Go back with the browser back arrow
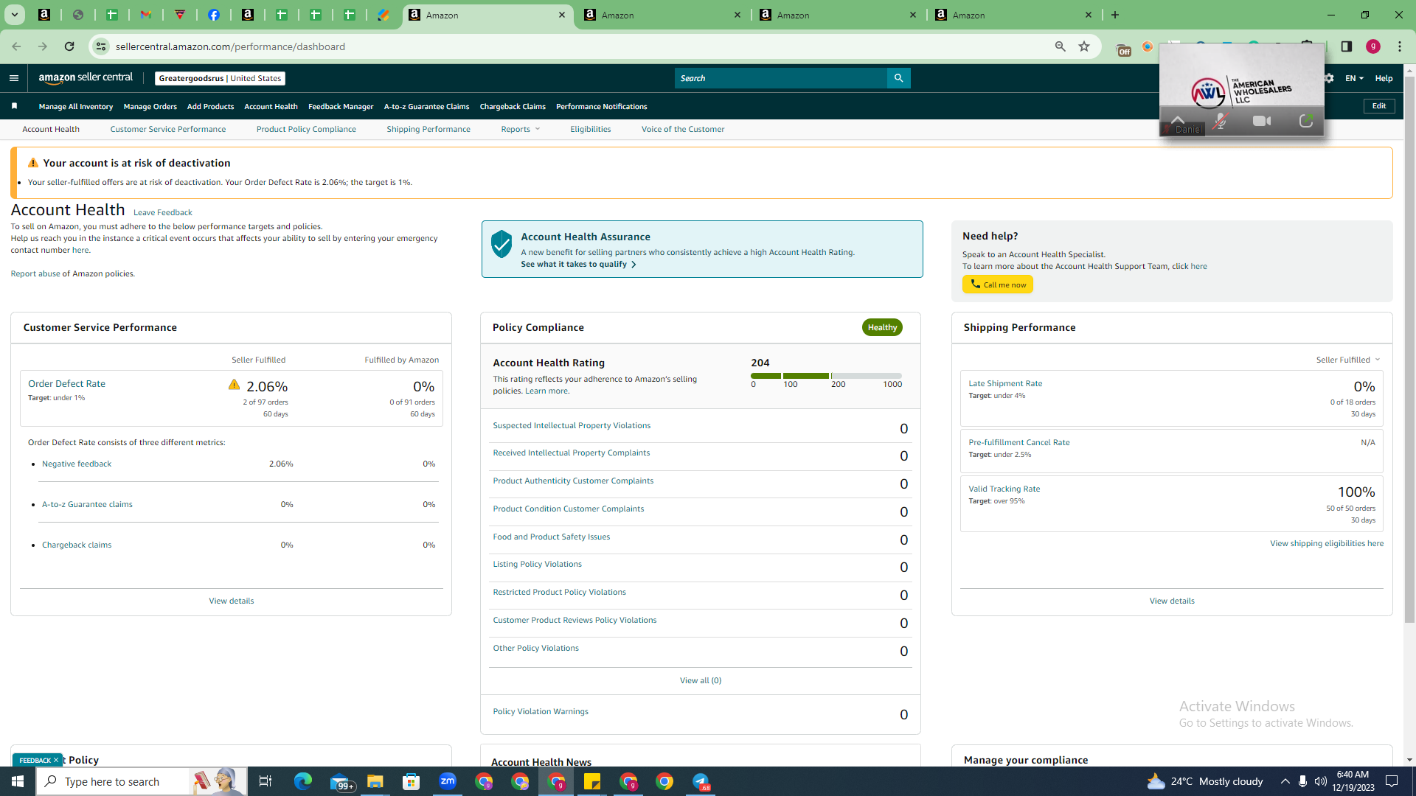The image size is (1416, 796). click(16, 46)
